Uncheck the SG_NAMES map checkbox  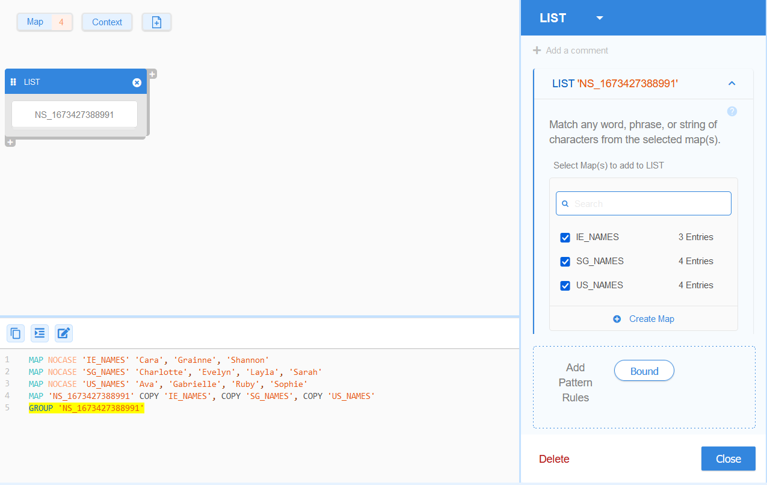565,262
